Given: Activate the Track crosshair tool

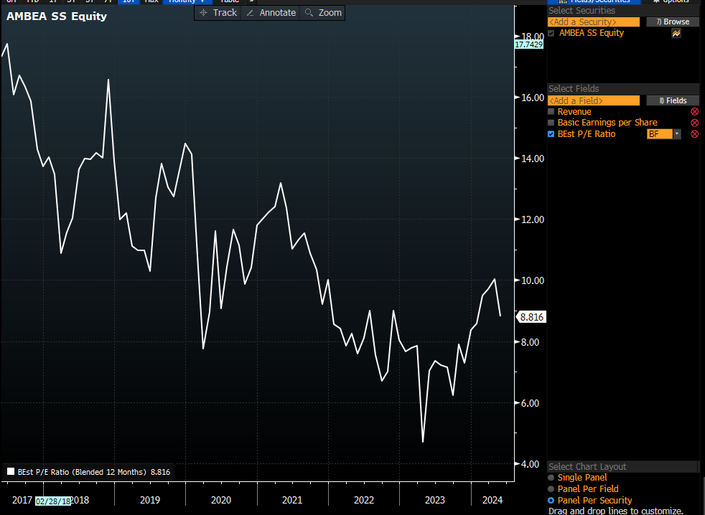Looking at the screenshot, I should (218, 13).
